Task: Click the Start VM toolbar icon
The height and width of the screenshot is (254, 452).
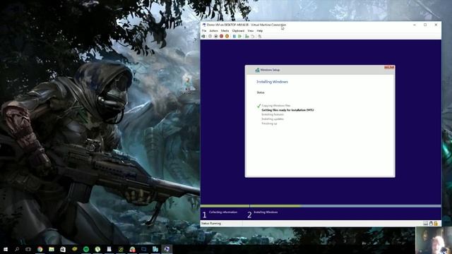Action: 210,36
